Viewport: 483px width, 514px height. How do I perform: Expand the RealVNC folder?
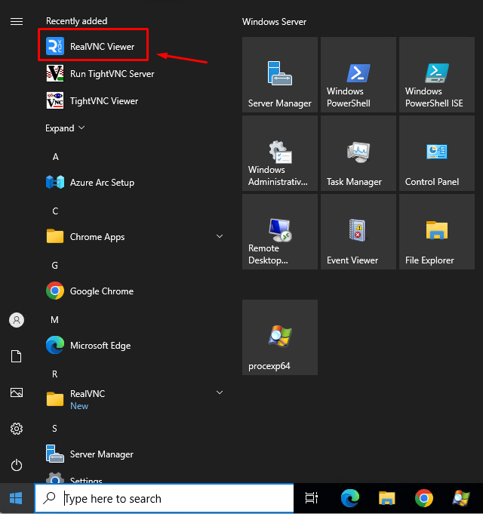point(220,393)
